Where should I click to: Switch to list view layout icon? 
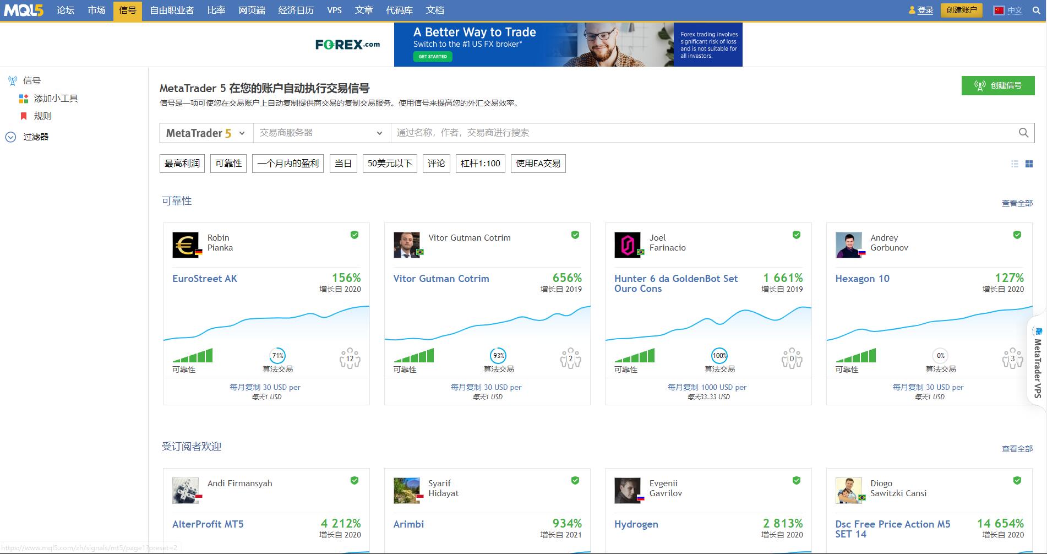[x=1015, y=164]
